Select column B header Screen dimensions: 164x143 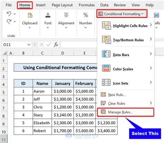click(23, 53)
